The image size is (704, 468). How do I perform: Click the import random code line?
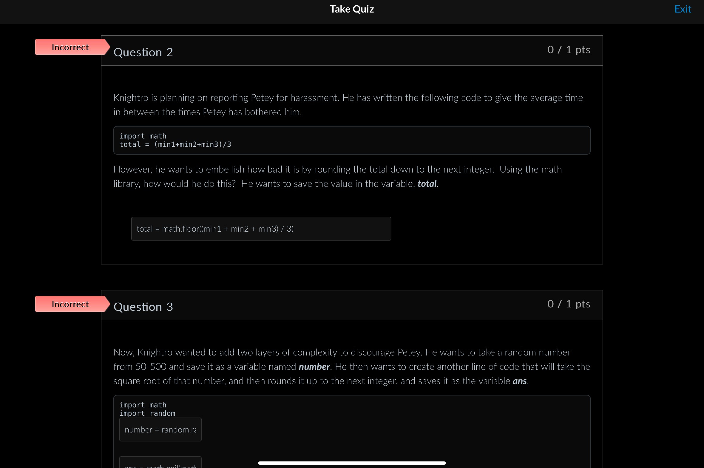pos(147,413)
